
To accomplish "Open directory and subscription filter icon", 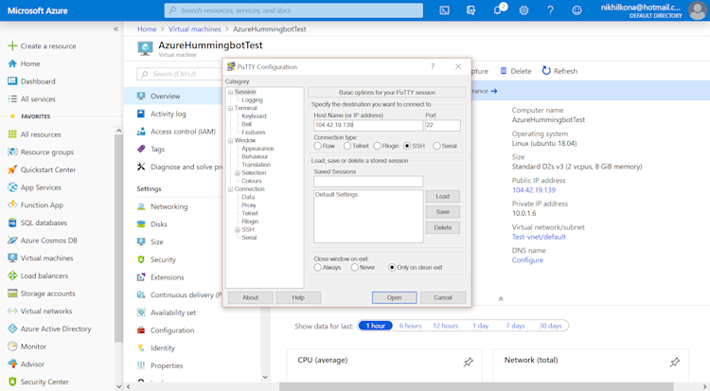I will pyautogui.click(x=470, y=10).
